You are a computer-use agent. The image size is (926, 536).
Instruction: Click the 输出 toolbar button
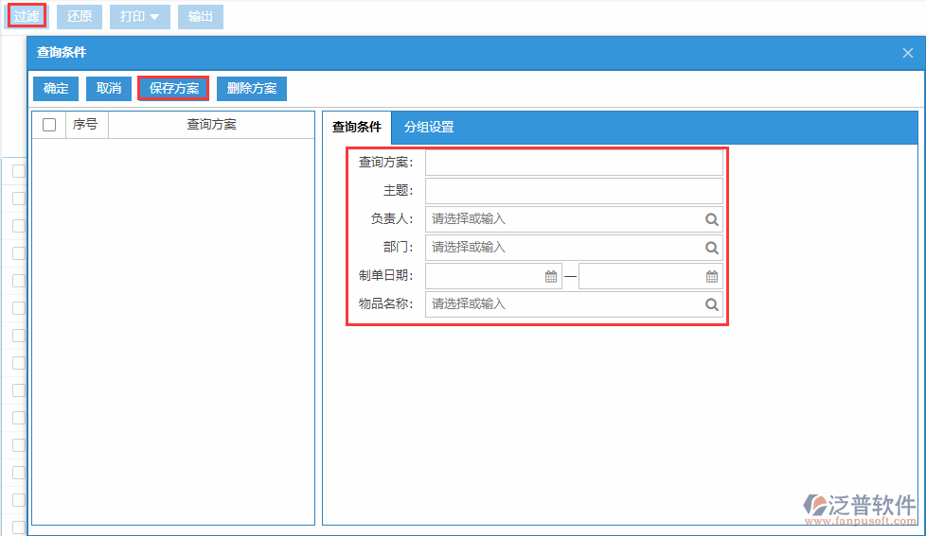200,16
